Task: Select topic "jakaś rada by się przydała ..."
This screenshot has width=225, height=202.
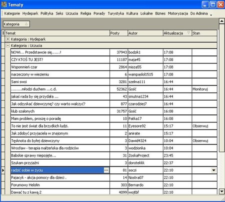Action: point(60,96)
